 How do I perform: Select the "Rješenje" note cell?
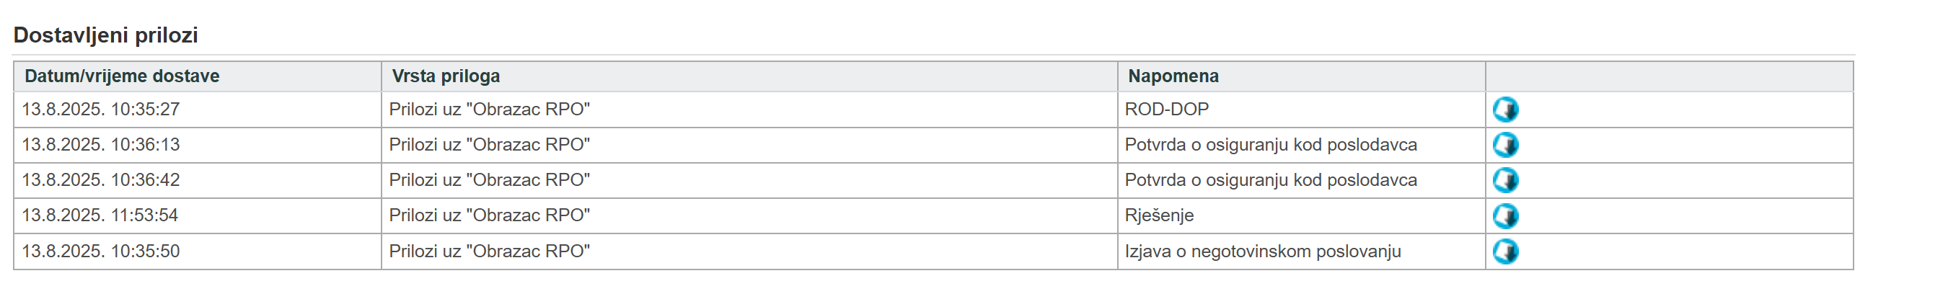[1158, 216]
